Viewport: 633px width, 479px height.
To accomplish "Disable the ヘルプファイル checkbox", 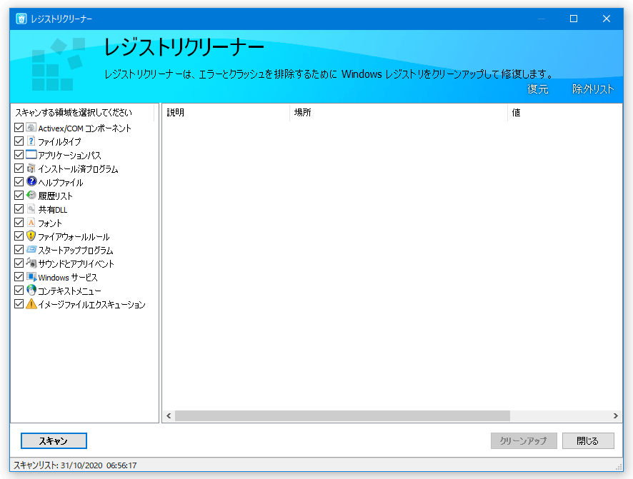I will [x=19, y=182].
